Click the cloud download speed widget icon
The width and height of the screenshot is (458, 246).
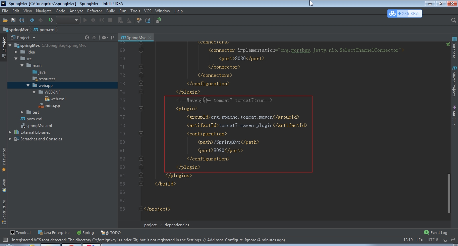click(392, 14)
